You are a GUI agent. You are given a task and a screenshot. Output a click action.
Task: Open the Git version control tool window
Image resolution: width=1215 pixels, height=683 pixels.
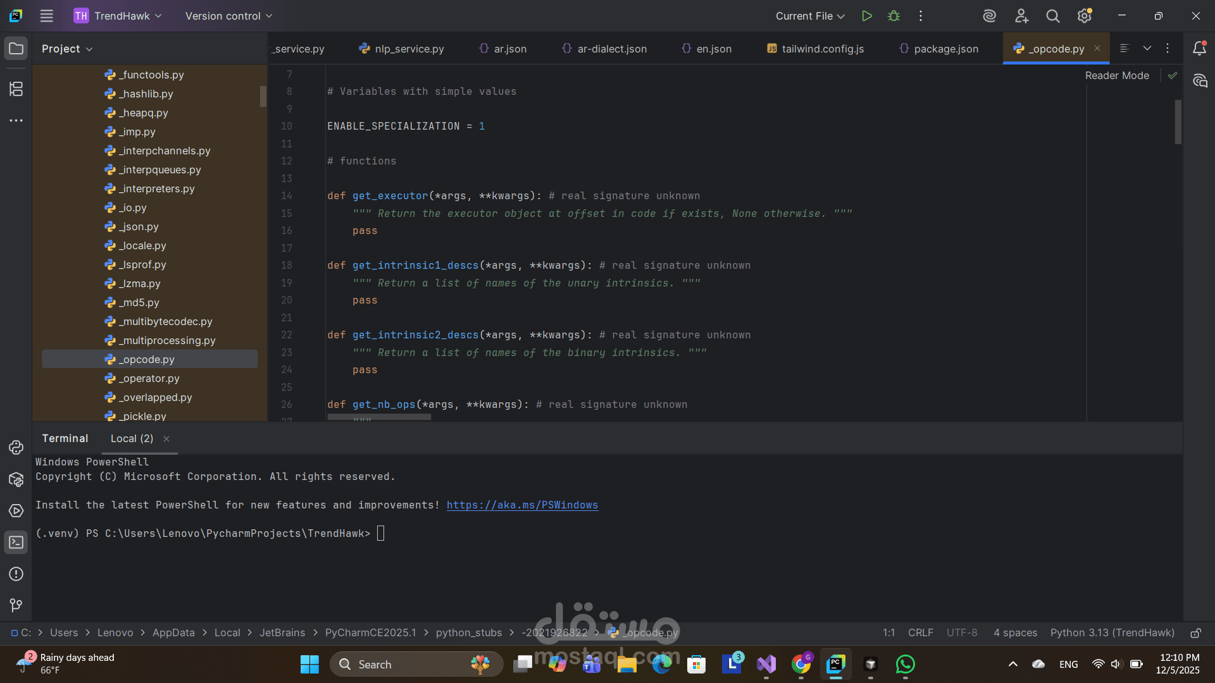click(x=16, y=605)
